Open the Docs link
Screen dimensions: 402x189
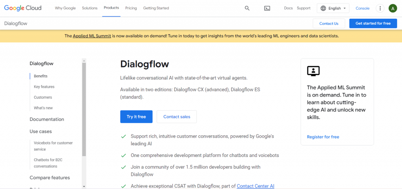pyautogui.click(x=288, y=8)
